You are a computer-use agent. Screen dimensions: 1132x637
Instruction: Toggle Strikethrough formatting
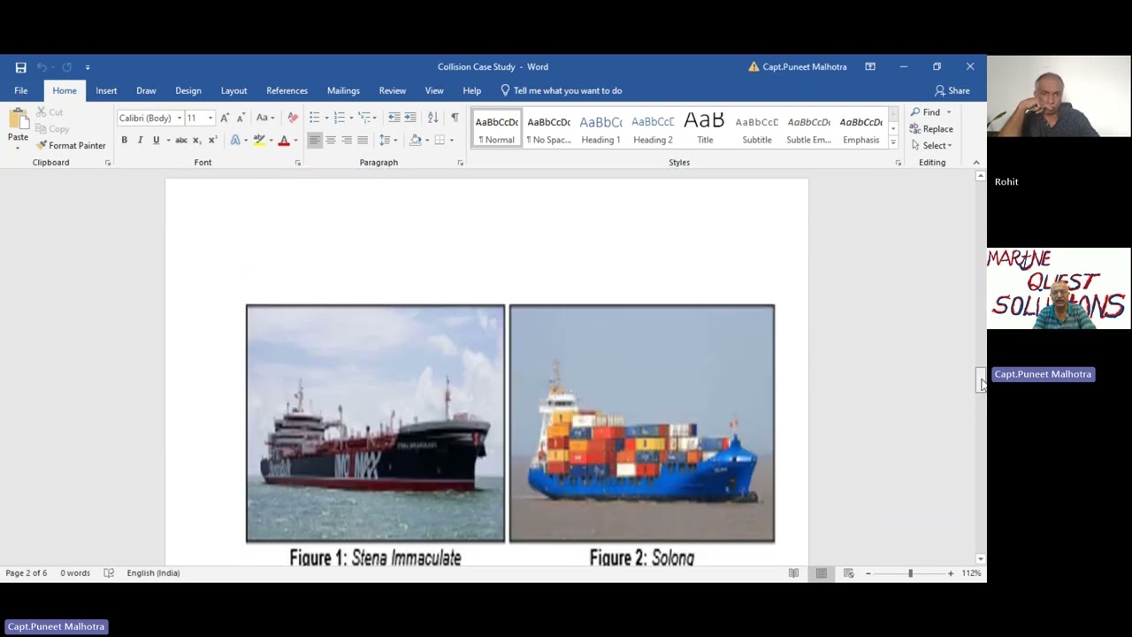[181, 140]
